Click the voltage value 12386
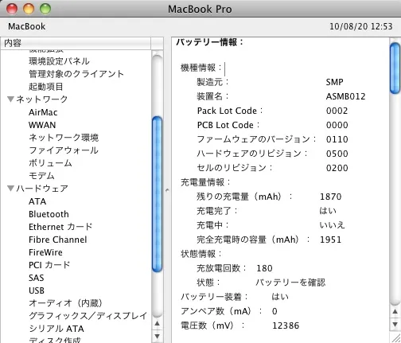The width and height of the screenshot is (401, 343). coord(286,325)
